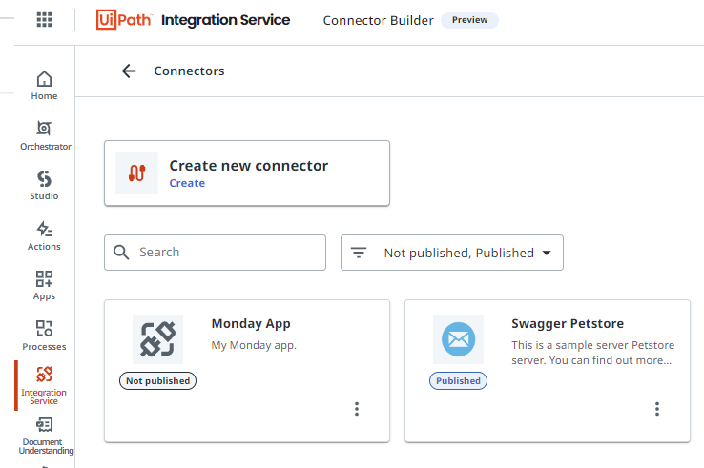Open Processes from the sidebar
The height and width of the screenshot is (468, 704).
tap(44, 336)
